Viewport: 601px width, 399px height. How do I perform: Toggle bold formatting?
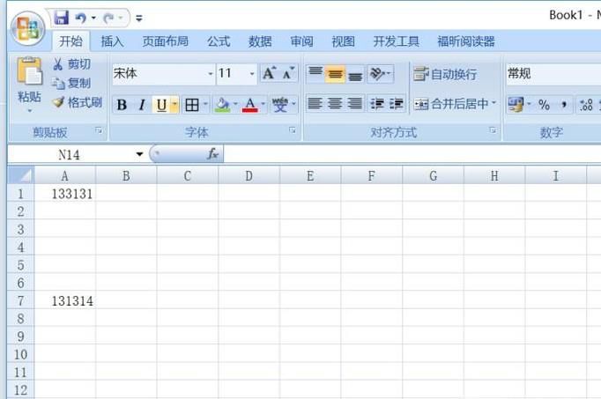click(122, 105)
